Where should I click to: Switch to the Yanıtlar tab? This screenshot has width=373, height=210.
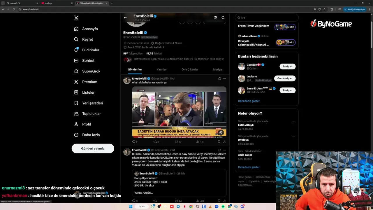[x=162, y=69]
